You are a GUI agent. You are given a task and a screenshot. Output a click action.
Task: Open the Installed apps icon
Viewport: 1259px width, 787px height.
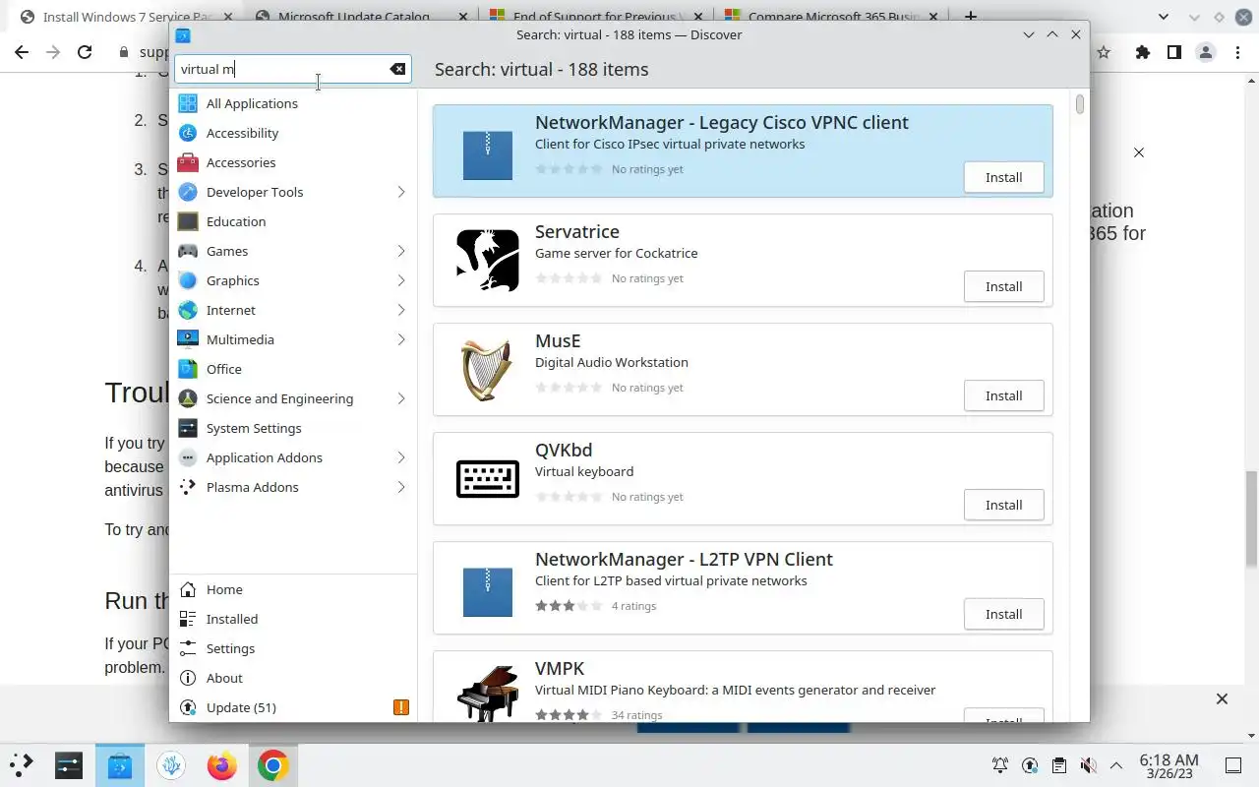188,619
